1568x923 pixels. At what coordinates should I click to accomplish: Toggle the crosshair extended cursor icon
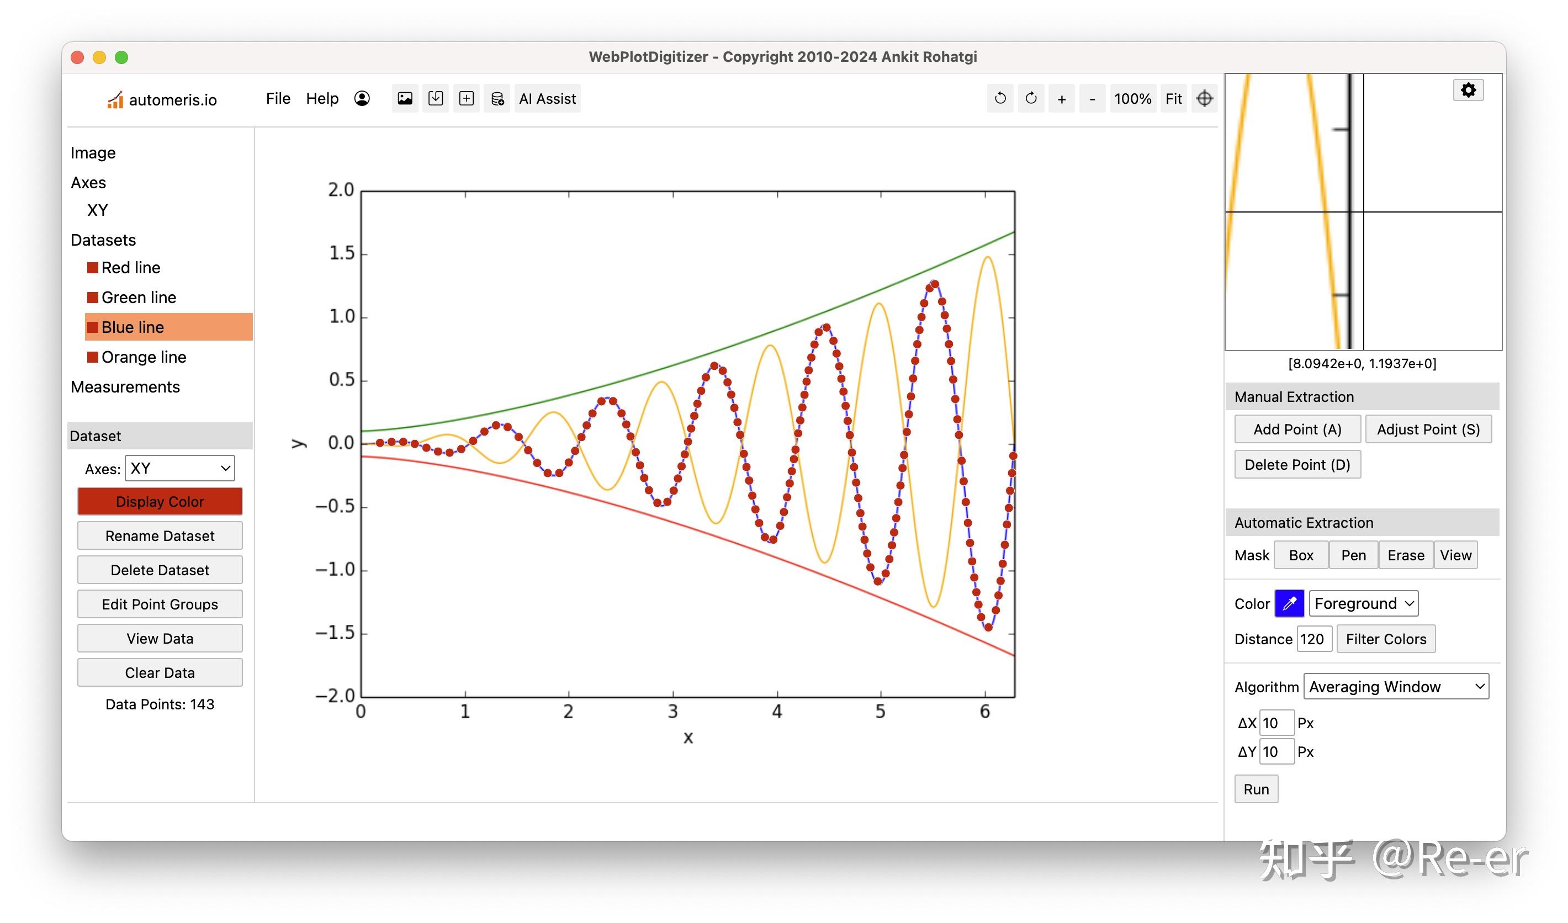coord(1205,98)
